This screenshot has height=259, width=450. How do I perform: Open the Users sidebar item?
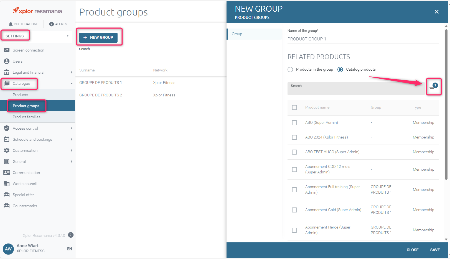[17, 61]
